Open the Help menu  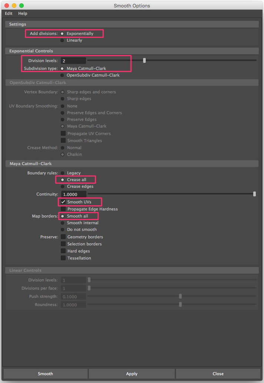[x=23, y=13]
